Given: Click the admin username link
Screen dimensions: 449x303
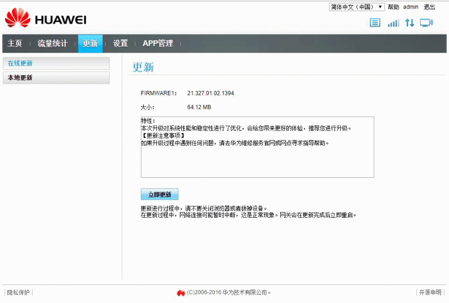Looking at the screenshot, I should pos(411,7).
